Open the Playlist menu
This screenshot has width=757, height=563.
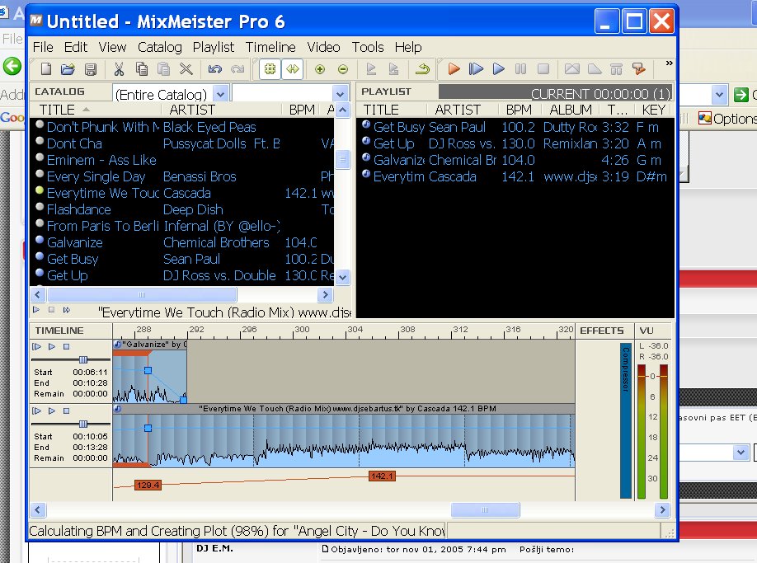coord(214,47)
